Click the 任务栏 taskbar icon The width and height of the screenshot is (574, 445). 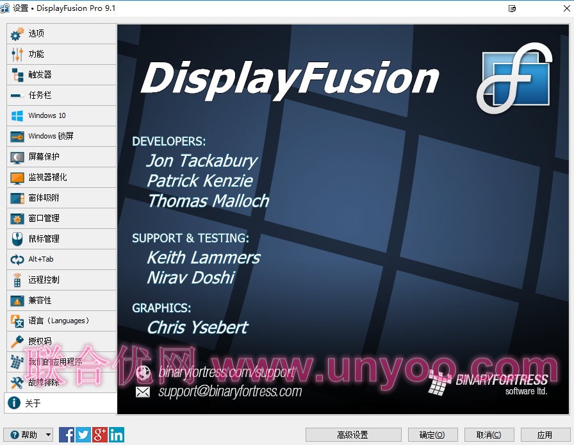pos(17,96)
